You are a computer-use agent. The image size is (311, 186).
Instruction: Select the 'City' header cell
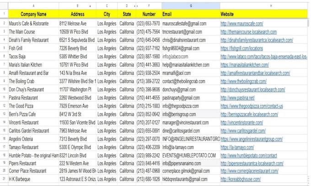point(107,14)
